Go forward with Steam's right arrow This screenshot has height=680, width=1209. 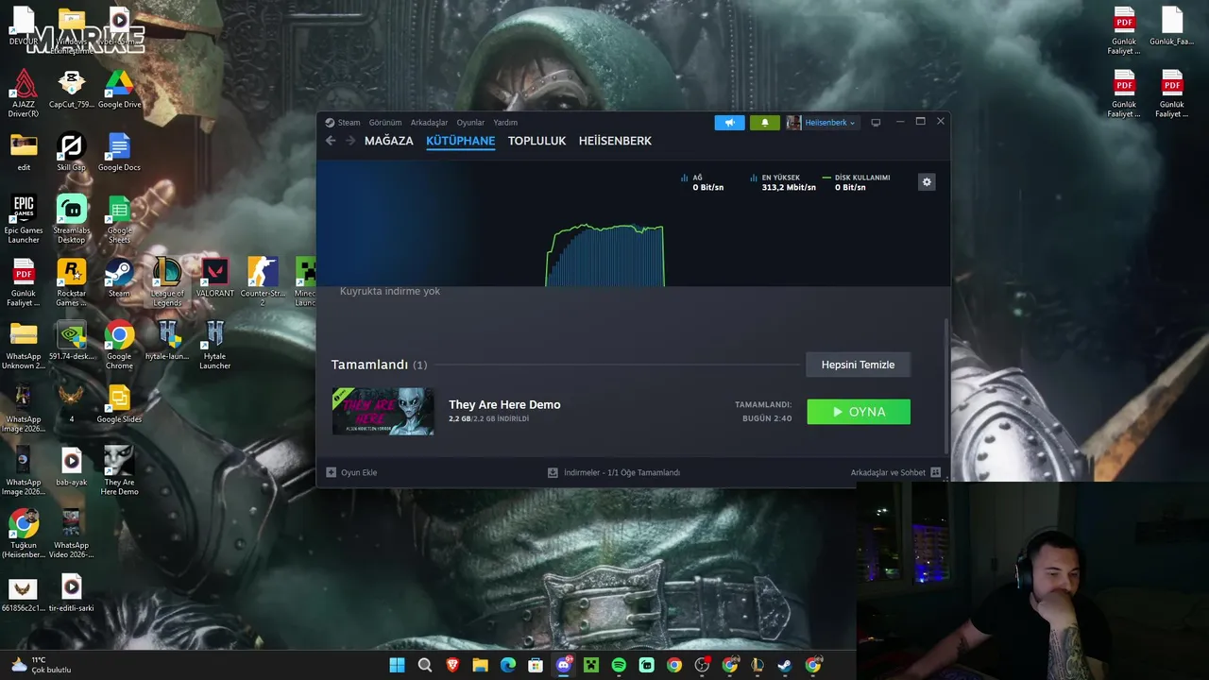click(x=349, y=141)
